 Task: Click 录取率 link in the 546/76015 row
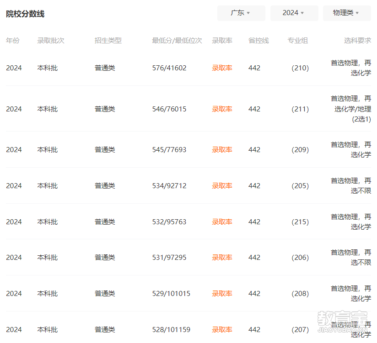(222, 109)
